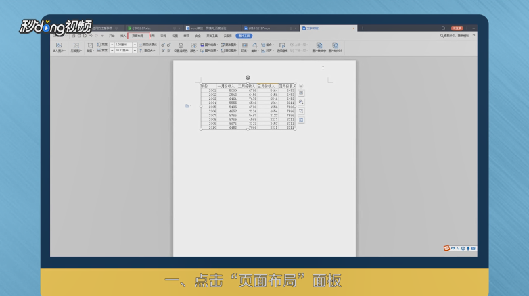
Task: Open the 图片轮廓 (Picture Outline) dropdown
Action: click(209, 45)
